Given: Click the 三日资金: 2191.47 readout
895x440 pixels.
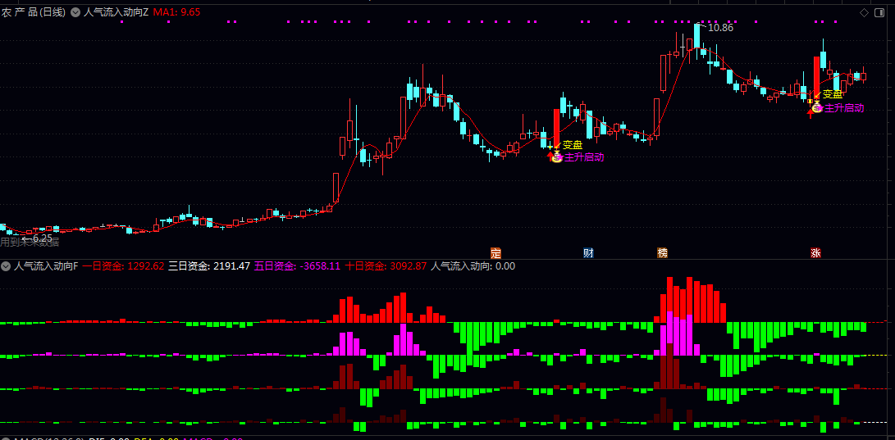Looking at the screenshot, I should pyautogui.click(x=209, y=266).
